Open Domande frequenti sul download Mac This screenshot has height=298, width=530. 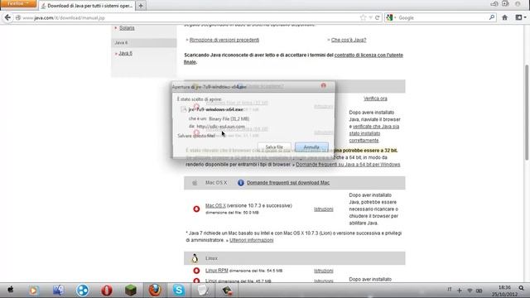(288, 183)
